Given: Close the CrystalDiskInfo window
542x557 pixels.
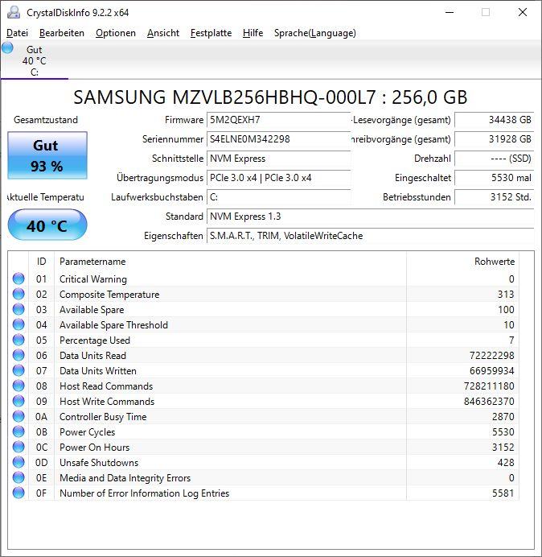Looking at the screenshot, I should 523,12.
